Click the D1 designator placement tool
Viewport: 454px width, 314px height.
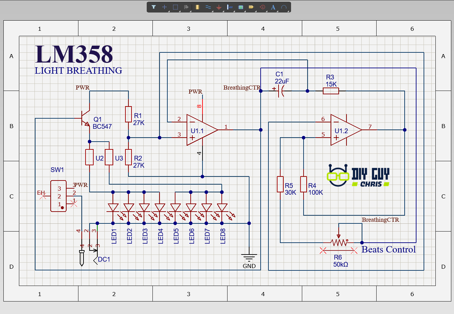pos(251,7)
